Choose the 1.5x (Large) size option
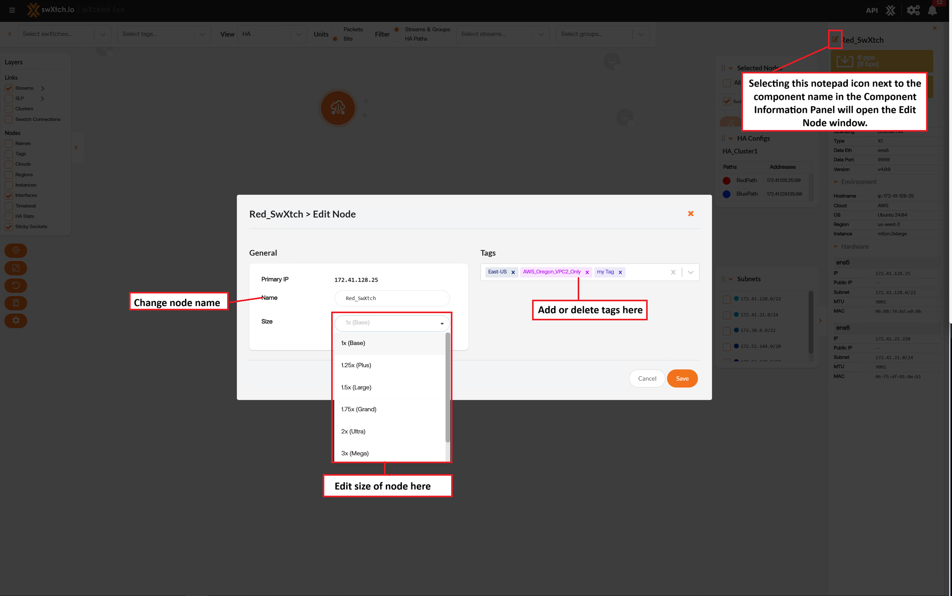 (x=356, y=387)
